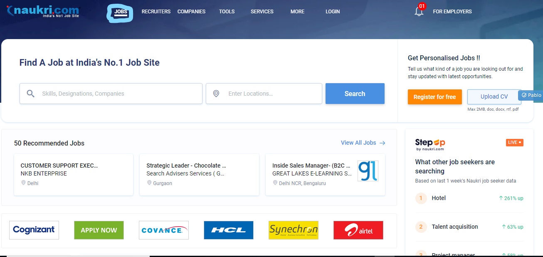The width and height of the screenshot is (543, 257).
Task: Click the LOGIN link
Action: click(333, 12)
